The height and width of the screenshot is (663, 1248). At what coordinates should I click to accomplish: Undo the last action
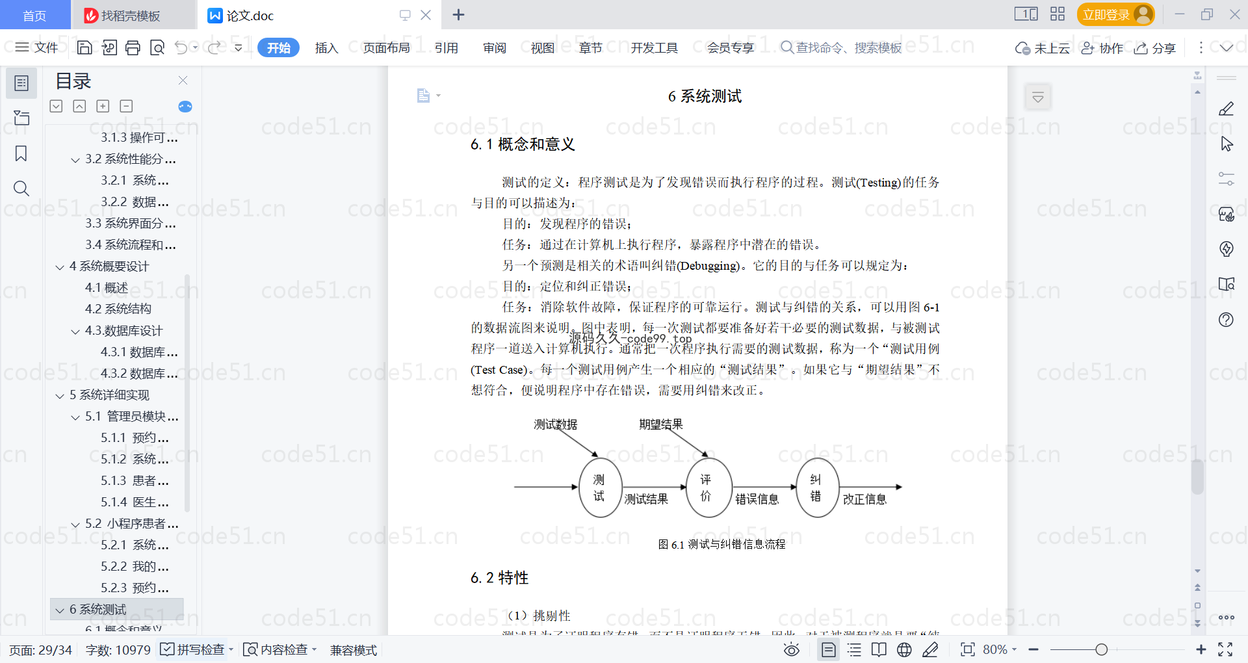(x=181, y=47)
